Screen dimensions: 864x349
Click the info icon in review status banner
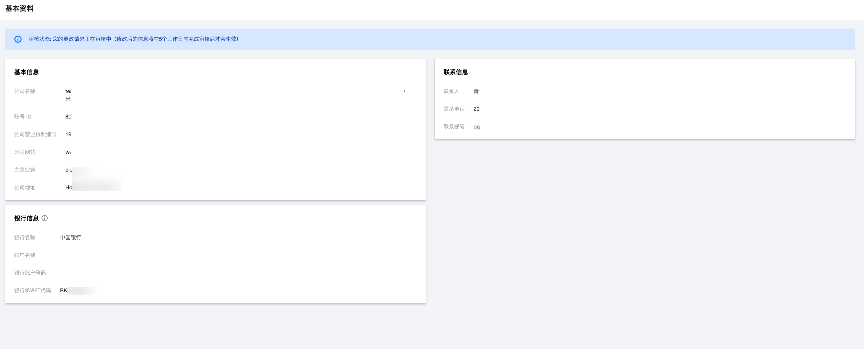[18, 39]
